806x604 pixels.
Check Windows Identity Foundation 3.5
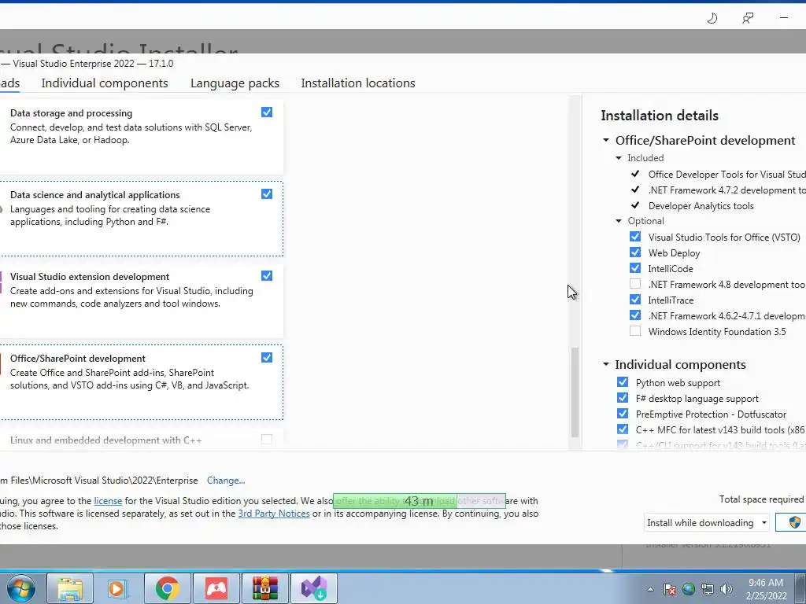click(x=635, y=331)
